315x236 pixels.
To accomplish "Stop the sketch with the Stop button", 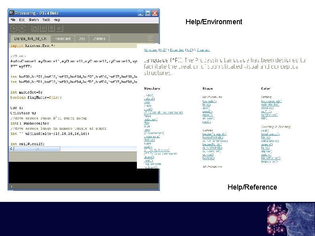I will 22,29.
